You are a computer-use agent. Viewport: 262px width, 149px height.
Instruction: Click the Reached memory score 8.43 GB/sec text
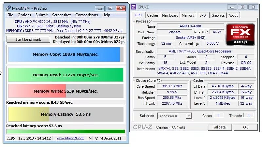tap(40, 102)
